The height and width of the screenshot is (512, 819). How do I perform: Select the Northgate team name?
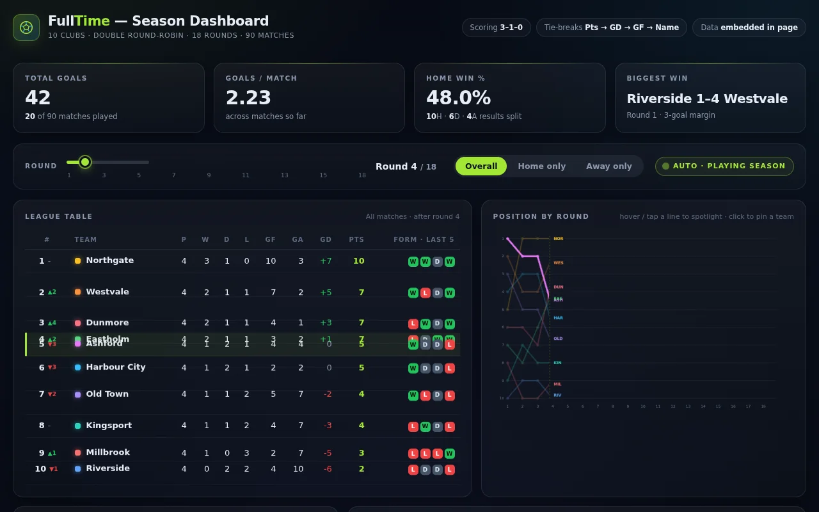(x=110, y=260)
